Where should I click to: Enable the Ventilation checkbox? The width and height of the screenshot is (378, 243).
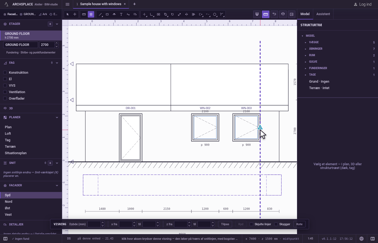5,92
